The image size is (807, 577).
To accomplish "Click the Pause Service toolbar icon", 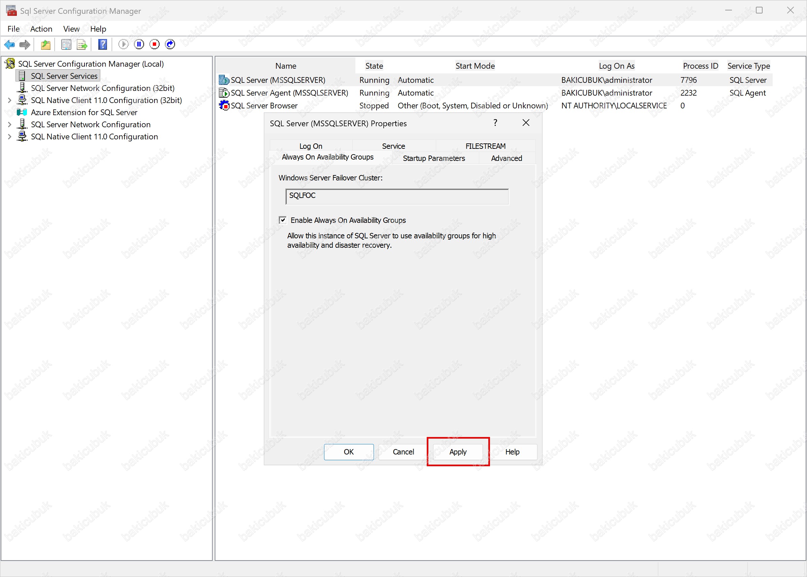I will tap(139, 44).
